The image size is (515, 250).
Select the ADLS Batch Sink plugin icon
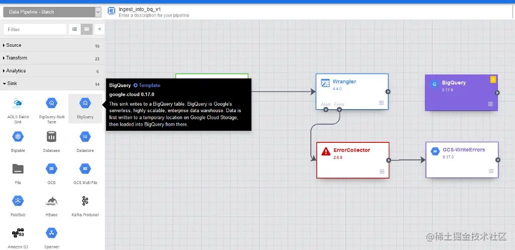[x=18, y=103]
